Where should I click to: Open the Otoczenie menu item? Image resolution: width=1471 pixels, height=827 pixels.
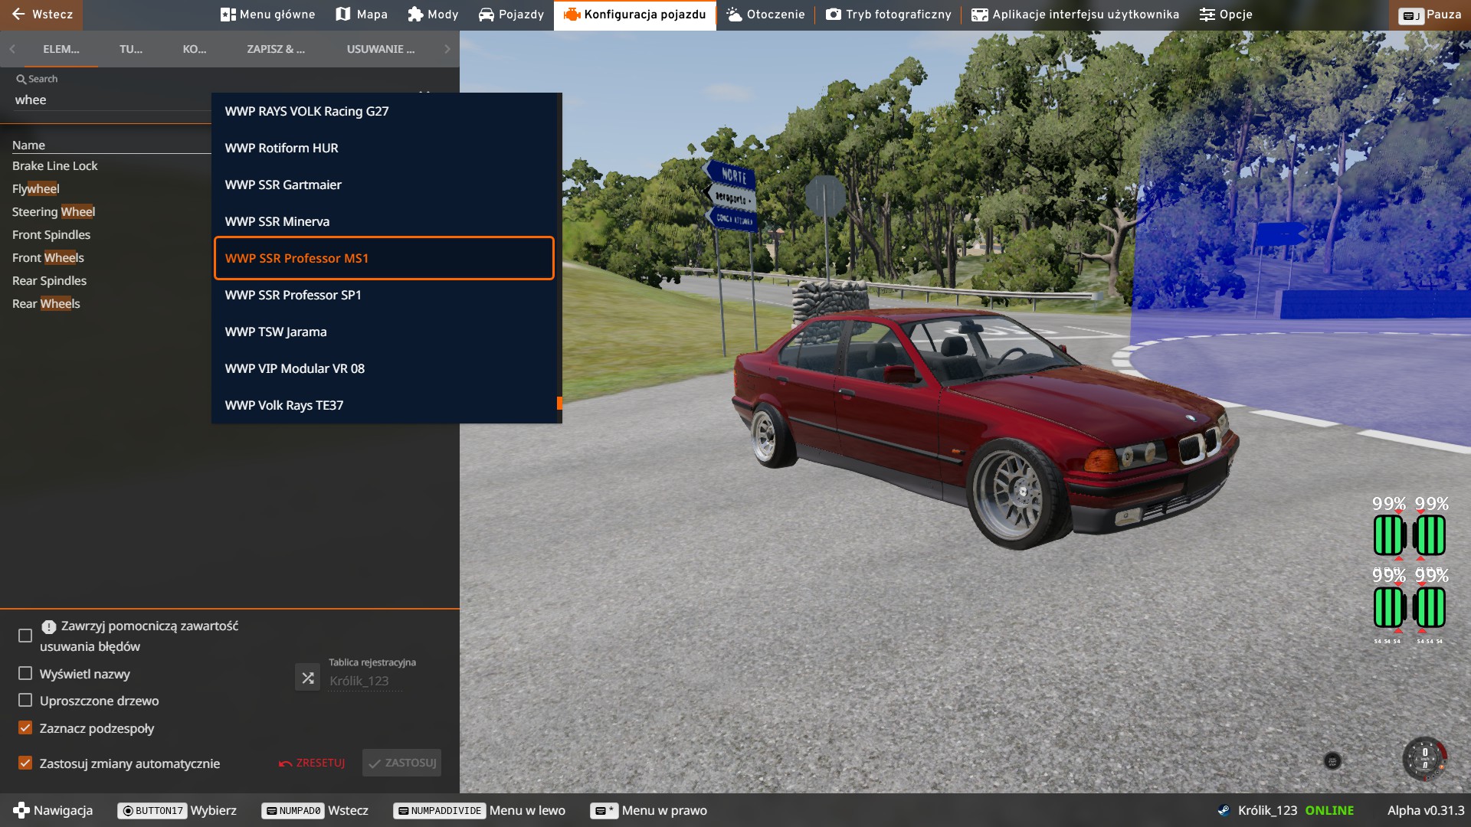765,15
